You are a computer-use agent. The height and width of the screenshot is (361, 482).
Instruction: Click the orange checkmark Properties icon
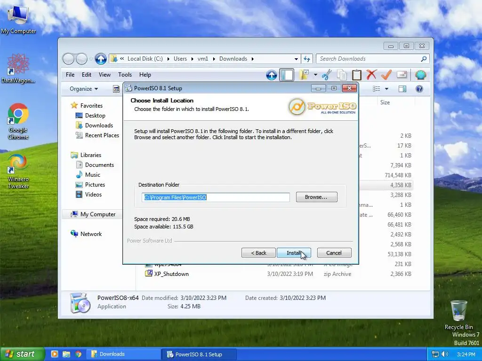pyautogui.click(x=386, y=75)
